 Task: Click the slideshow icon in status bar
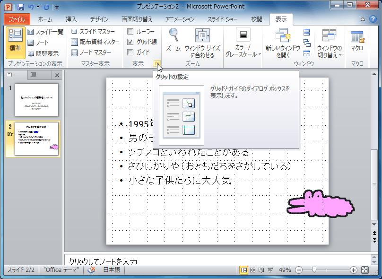270,270
